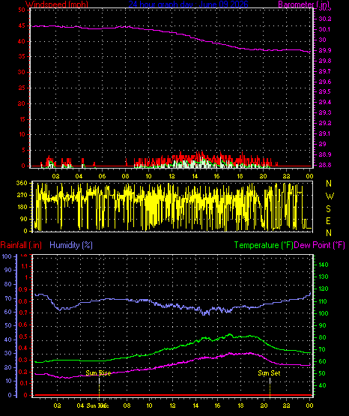Image resolution: width=349 pixels, height=416 pixels.
Task: Click "45" on the windspeed axis
Action: tap(22, 25)
